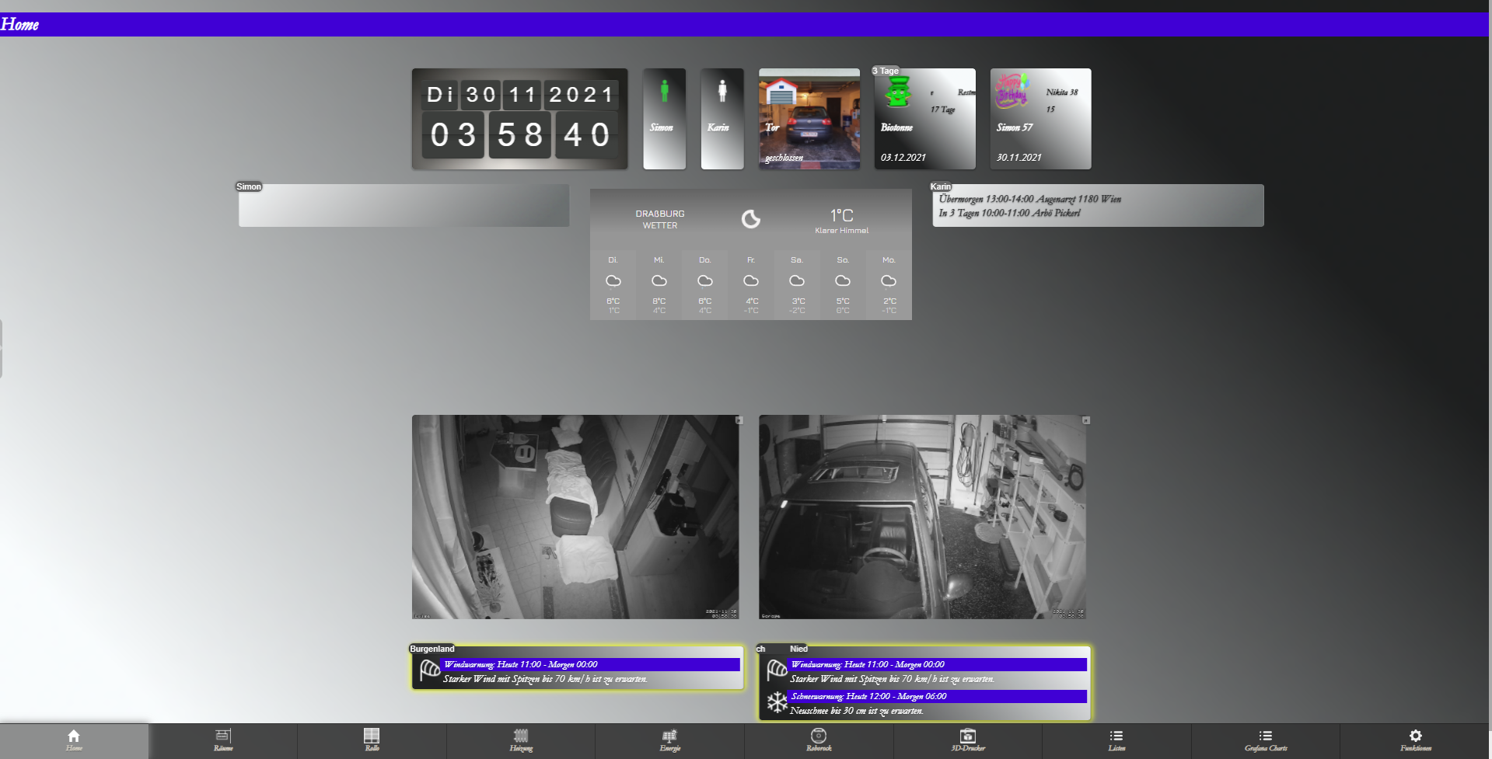
Task: Click the Happy Birthday icon
Action: pyautogui.click(x=1013, y=91)
